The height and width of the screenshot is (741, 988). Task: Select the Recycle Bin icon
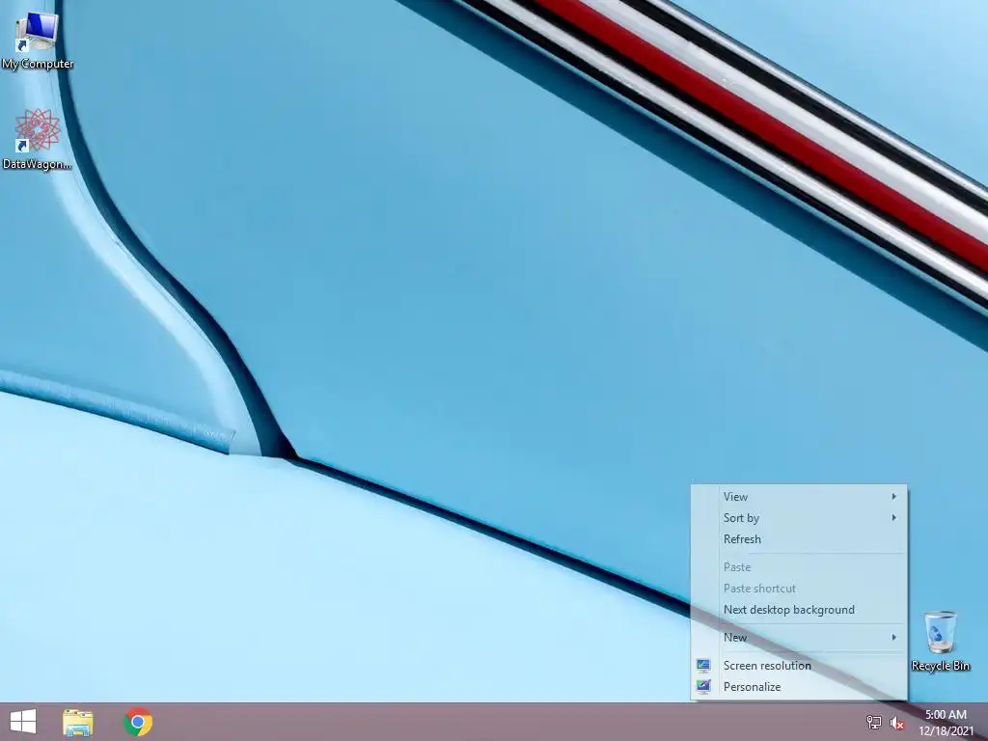tap(940, 641)
